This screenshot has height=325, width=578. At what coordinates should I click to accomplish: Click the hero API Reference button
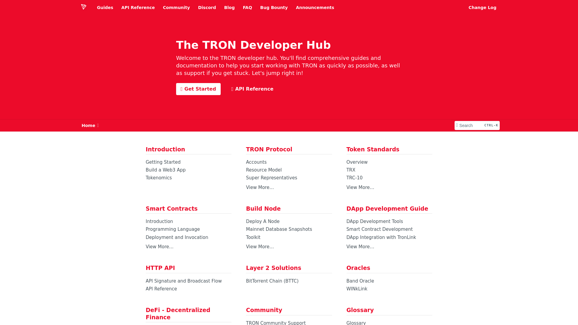[252, 89]
